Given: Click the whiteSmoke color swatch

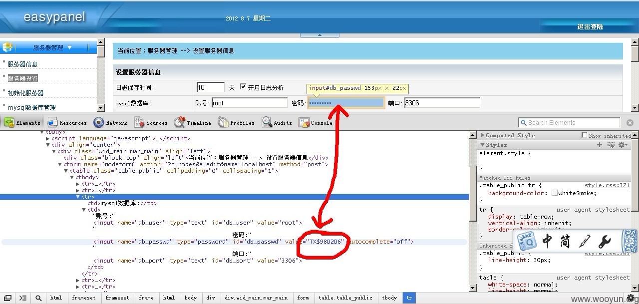Looking at the screenshot, I should click(554, 193).
